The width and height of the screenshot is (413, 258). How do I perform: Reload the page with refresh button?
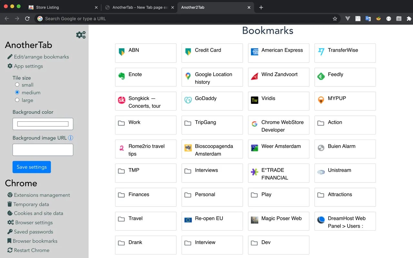coord(27,19)
